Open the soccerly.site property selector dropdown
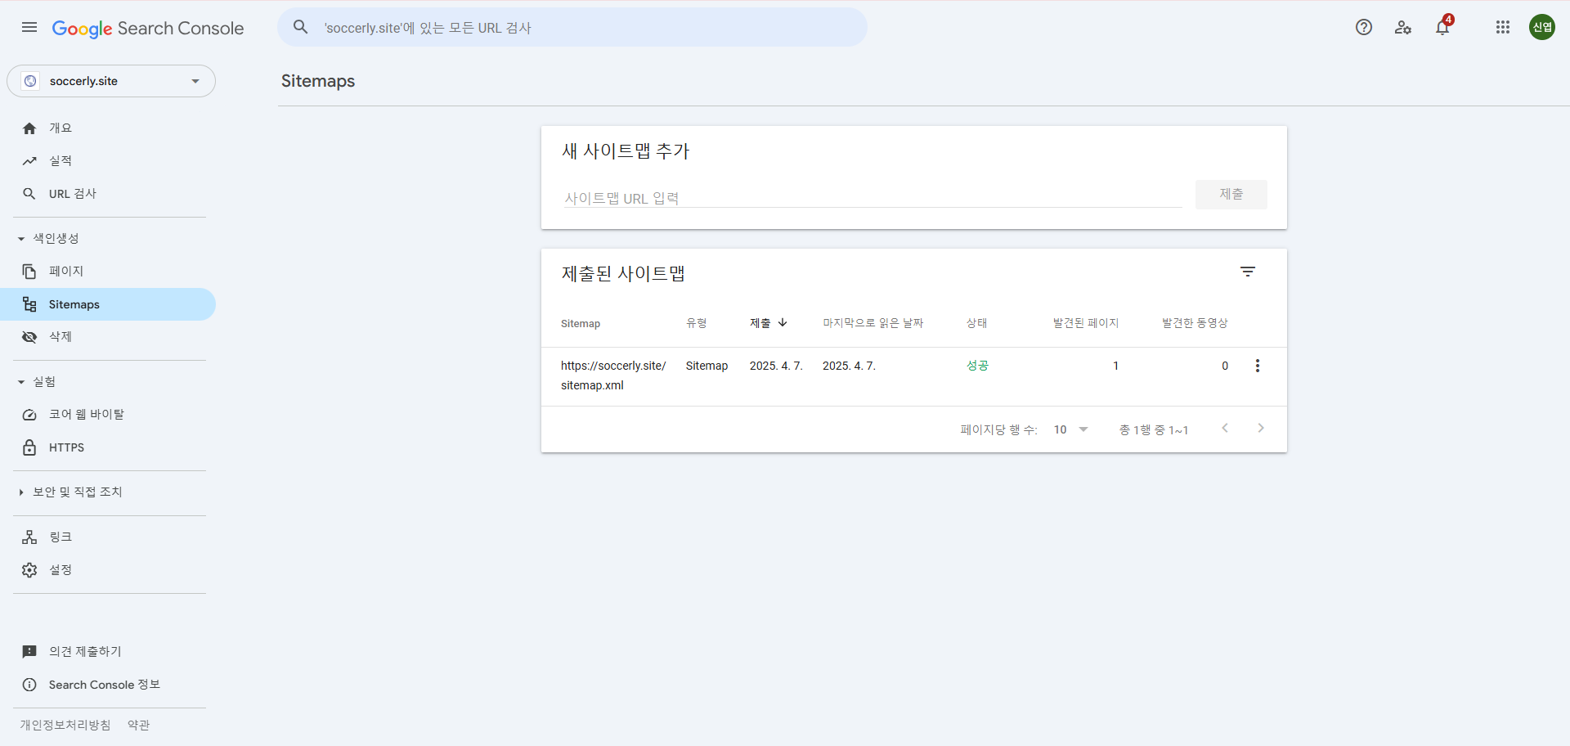 coord(111,81)
